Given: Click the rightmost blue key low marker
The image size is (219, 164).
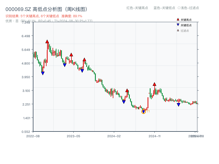Looking at the screenshot, I should tap(178, 105).
